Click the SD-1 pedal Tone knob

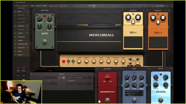tap(133, 22)
